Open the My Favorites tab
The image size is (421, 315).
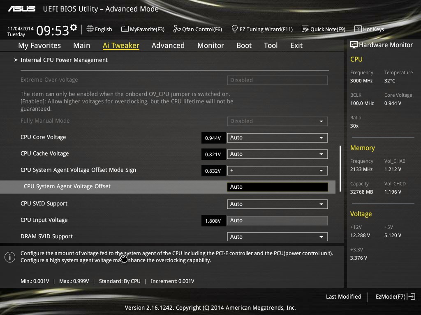pos(39,46)
